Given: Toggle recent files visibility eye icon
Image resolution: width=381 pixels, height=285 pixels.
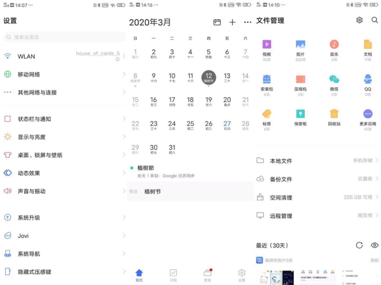Looking at the screenshot, I should tap(375, 245).
